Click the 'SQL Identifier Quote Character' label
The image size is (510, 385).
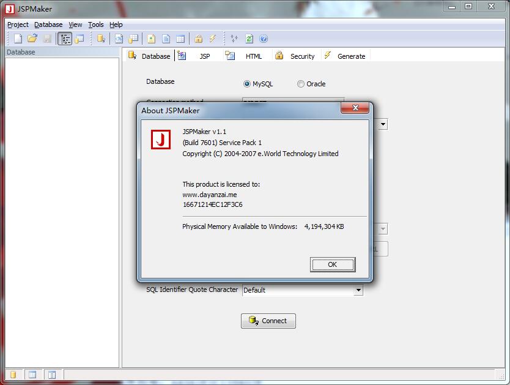pos(192,290)
